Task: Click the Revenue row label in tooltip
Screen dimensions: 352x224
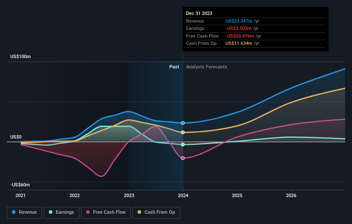Action: [195, 21]
